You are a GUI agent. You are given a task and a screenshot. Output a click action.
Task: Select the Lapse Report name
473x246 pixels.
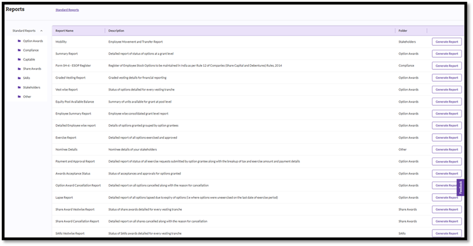(x=64, y=198)
